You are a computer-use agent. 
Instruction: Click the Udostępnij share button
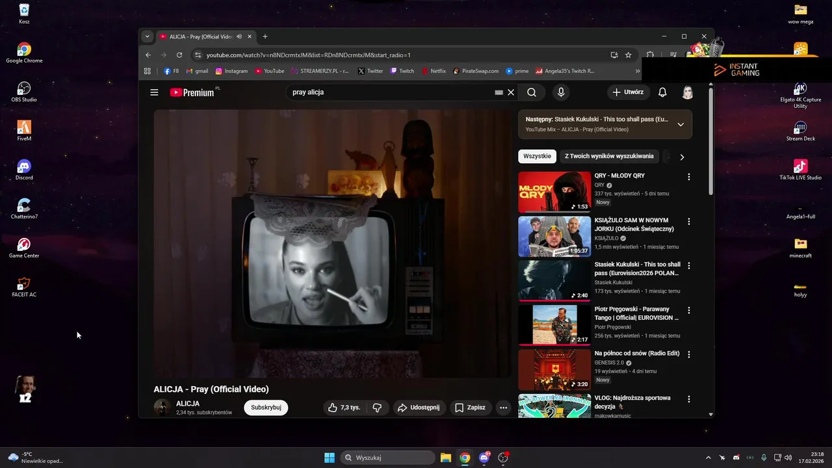pos(418,408)
